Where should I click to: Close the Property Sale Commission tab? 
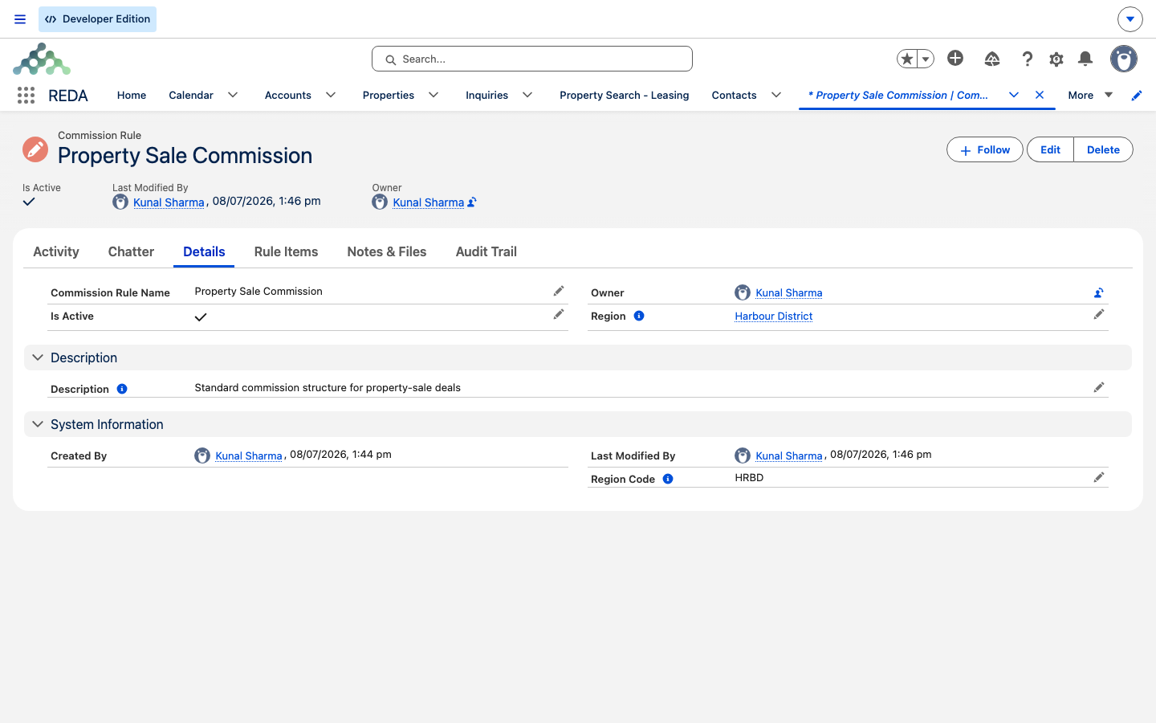(1040, 95)
